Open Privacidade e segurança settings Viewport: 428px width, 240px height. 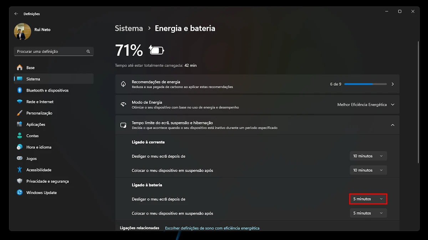[47, 181]
